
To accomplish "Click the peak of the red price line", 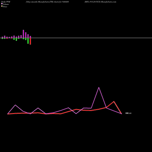I will (x=114, y=101).
